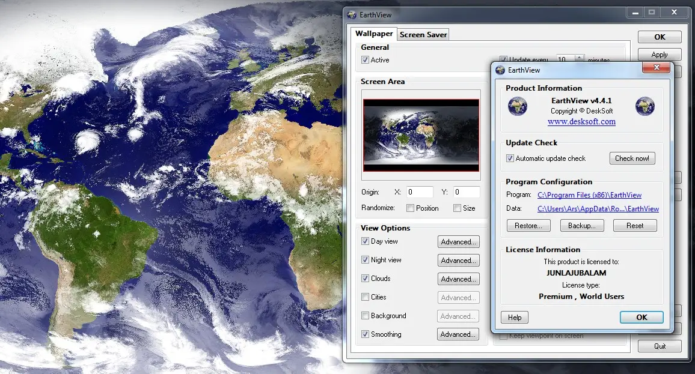695x374 pixels.
Task: Open Advanced settings for Clouds
Action: (x=458, y=279)
